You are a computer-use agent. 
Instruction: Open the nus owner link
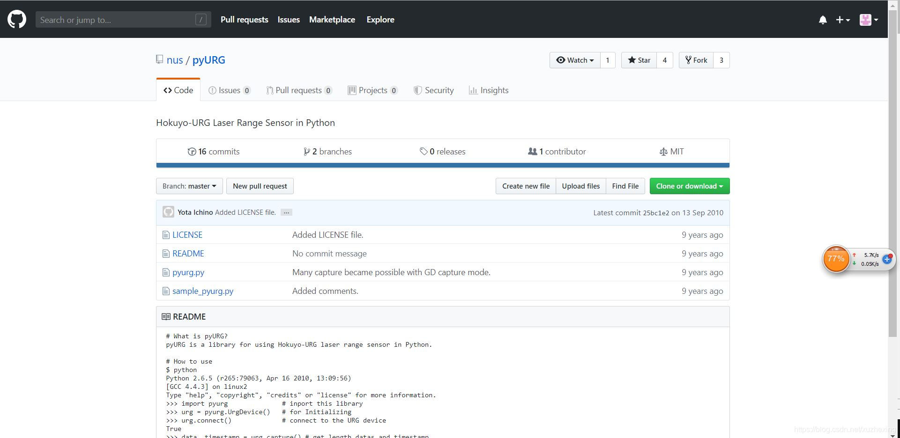[175, 60]
